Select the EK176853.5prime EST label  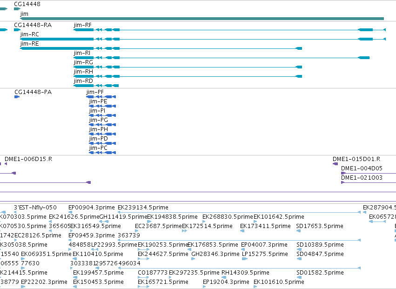(213, 245)
